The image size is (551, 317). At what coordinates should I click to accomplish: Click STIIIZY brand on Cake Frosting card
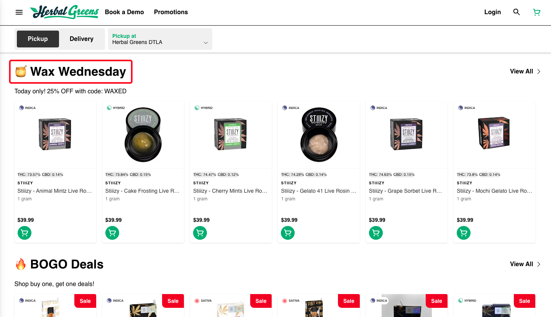[113, 183]
